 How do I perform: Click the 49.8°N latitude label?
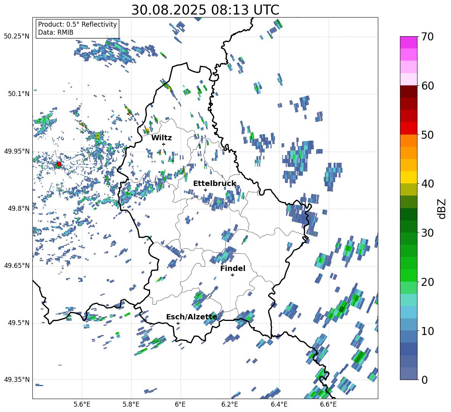coord(19,208)
